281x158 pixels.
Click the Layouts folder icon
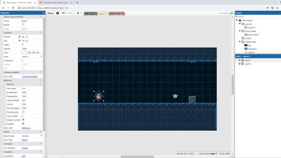click(243, 24)
